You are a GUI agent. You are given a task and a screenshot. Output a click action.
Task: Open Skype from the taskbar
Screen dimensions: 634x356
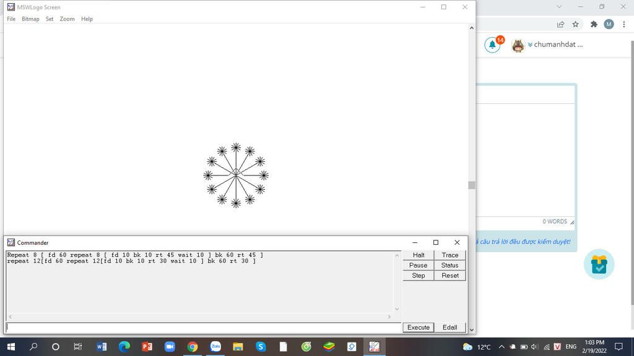[x=261, y=347]
